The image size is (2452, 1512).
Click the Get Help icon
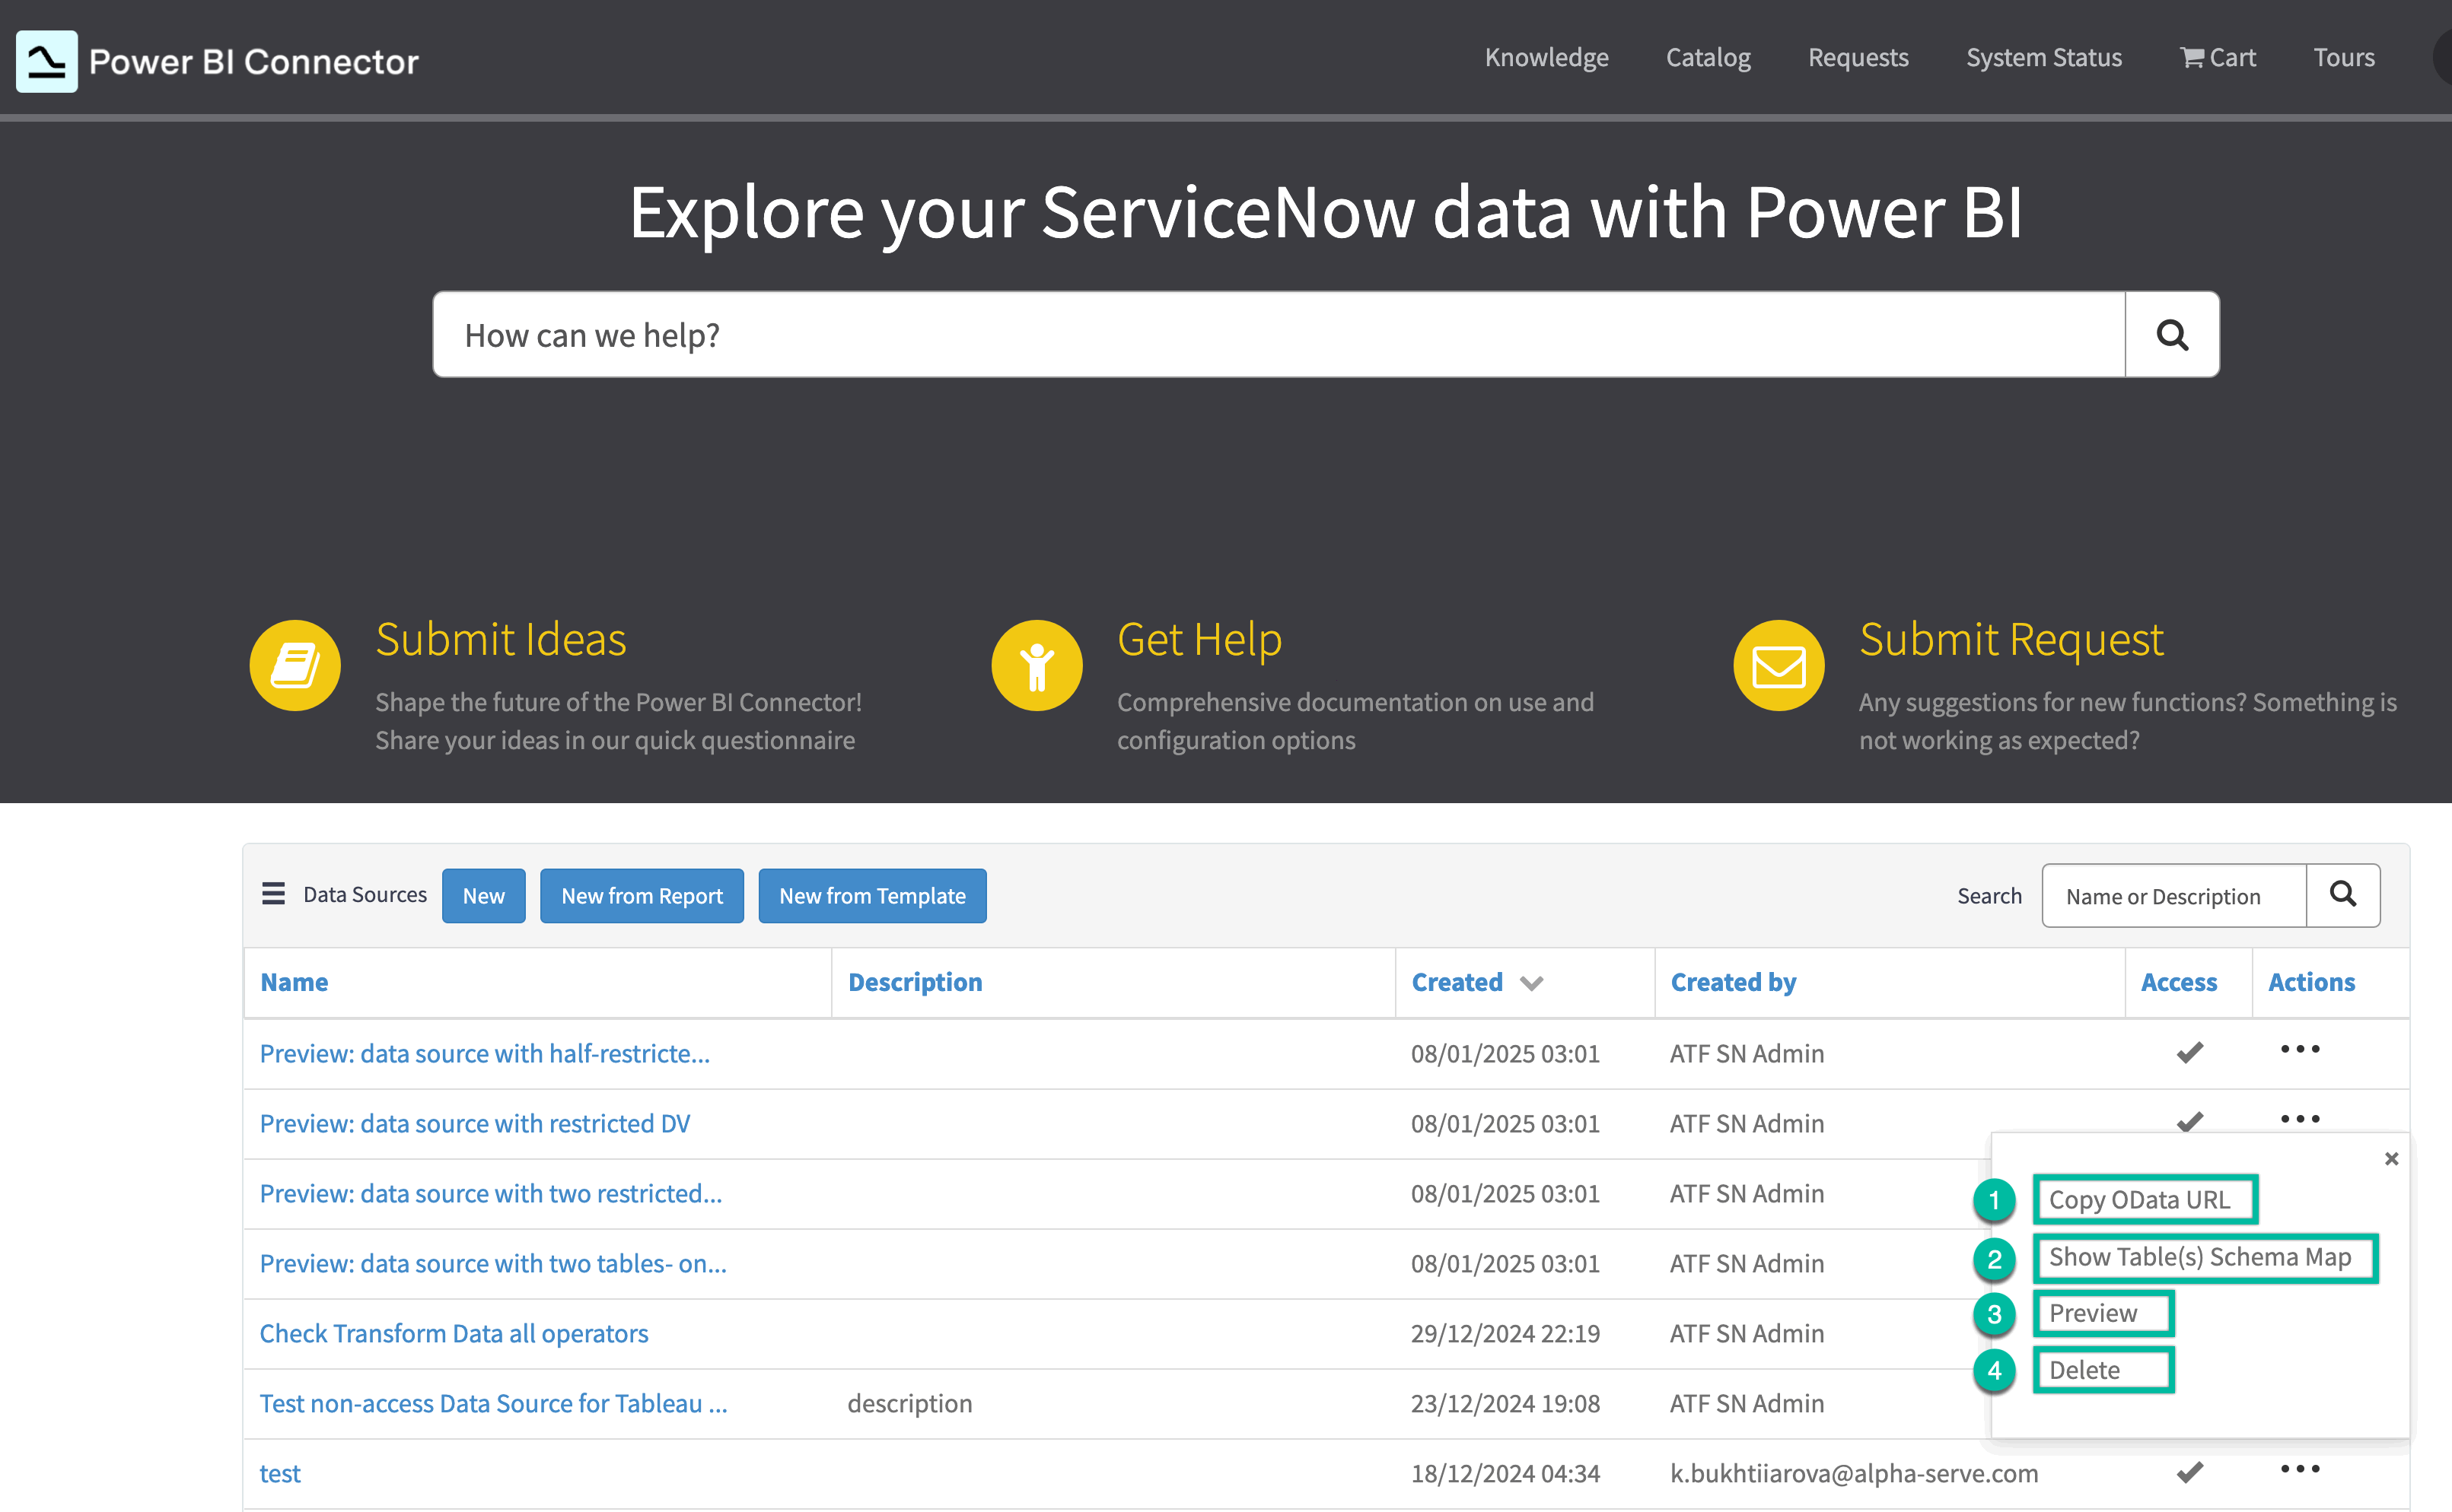(1037, 664)
